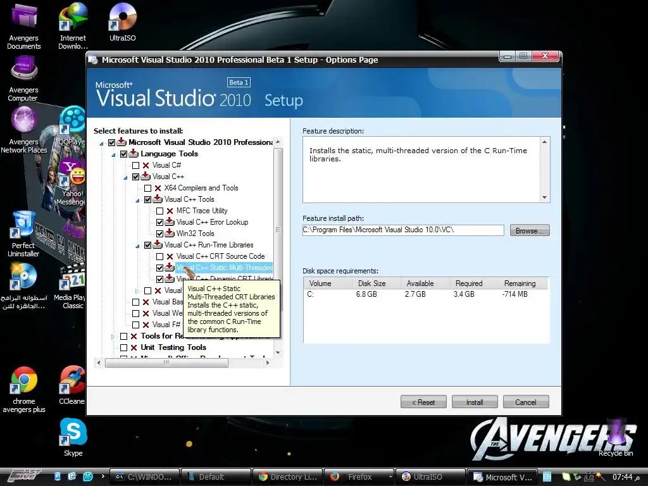Click the feature tree scroll right arrow
Screen dimensions: 648x486
[x=268, y=363]
